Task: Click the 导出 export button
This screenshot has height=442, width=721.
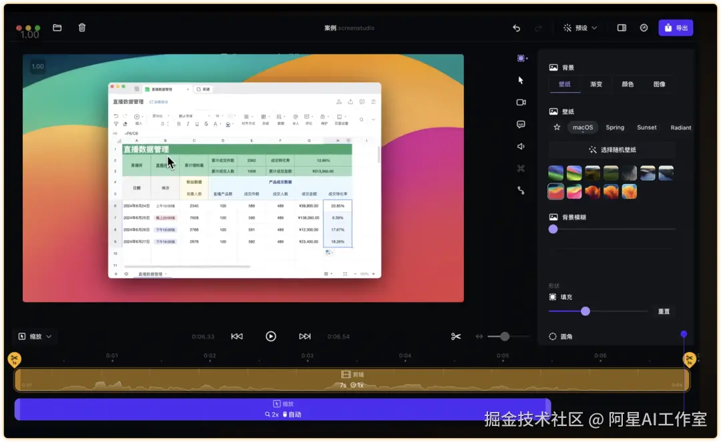Action: 676,27
